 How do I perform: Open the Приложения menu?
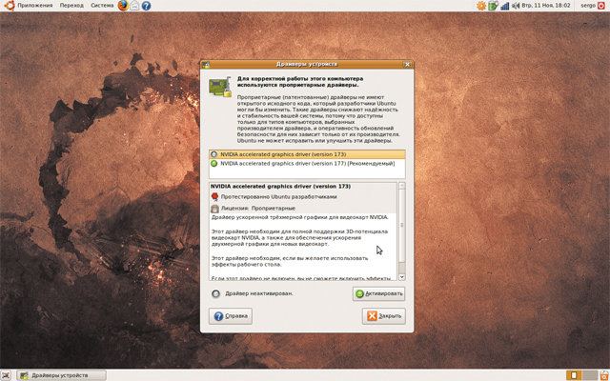[35, 6]
